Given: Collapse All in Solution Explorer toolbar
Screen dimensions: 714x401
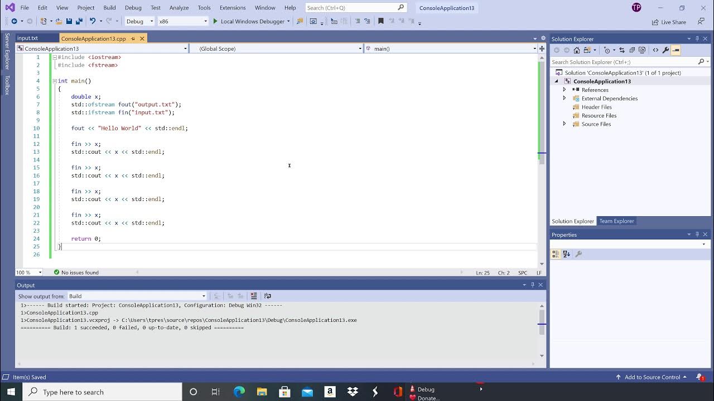Looking at the screenshot, I should click(632, 50).
